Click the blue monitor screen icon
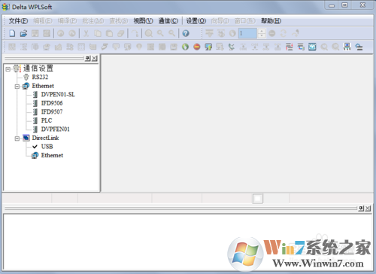 pos(312,47)
